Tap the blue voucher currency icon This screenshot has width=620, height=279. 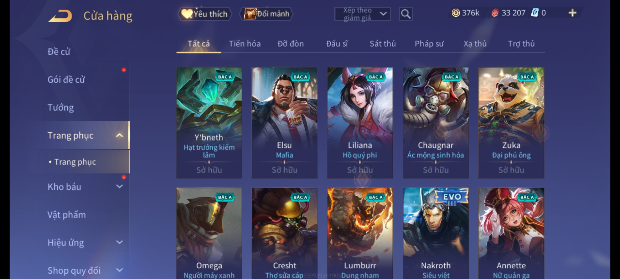[x=535, y=13]
